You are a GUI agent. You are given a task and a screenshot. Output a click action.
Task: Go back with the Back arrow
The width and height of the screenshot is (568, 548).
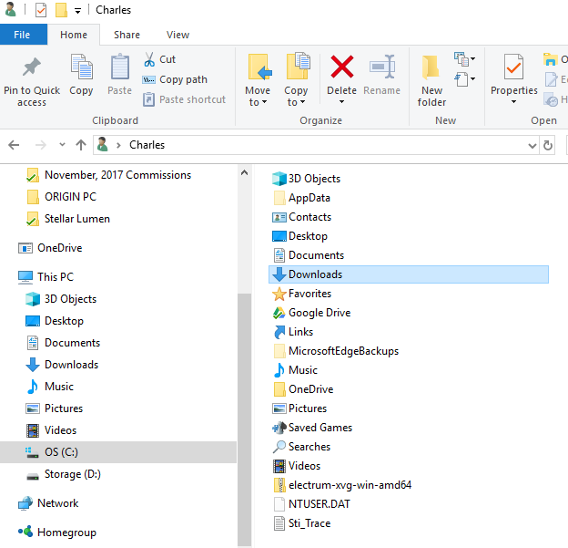pyautogui.click(x=14, y=145)
